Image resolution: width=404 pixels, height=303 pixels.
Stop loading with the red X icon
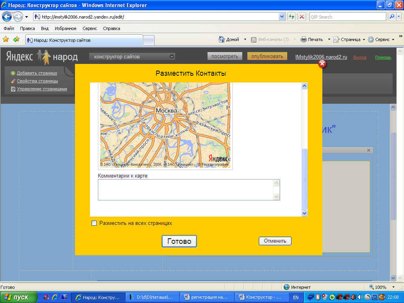click(x=302, y=17)
